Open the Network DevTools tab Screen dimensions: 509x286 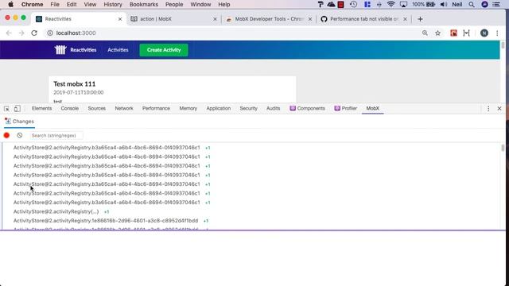coord(124,108)
